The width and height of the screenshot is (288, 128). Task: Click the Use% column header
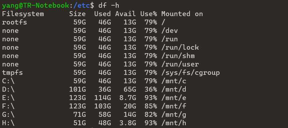pos(149,14)
